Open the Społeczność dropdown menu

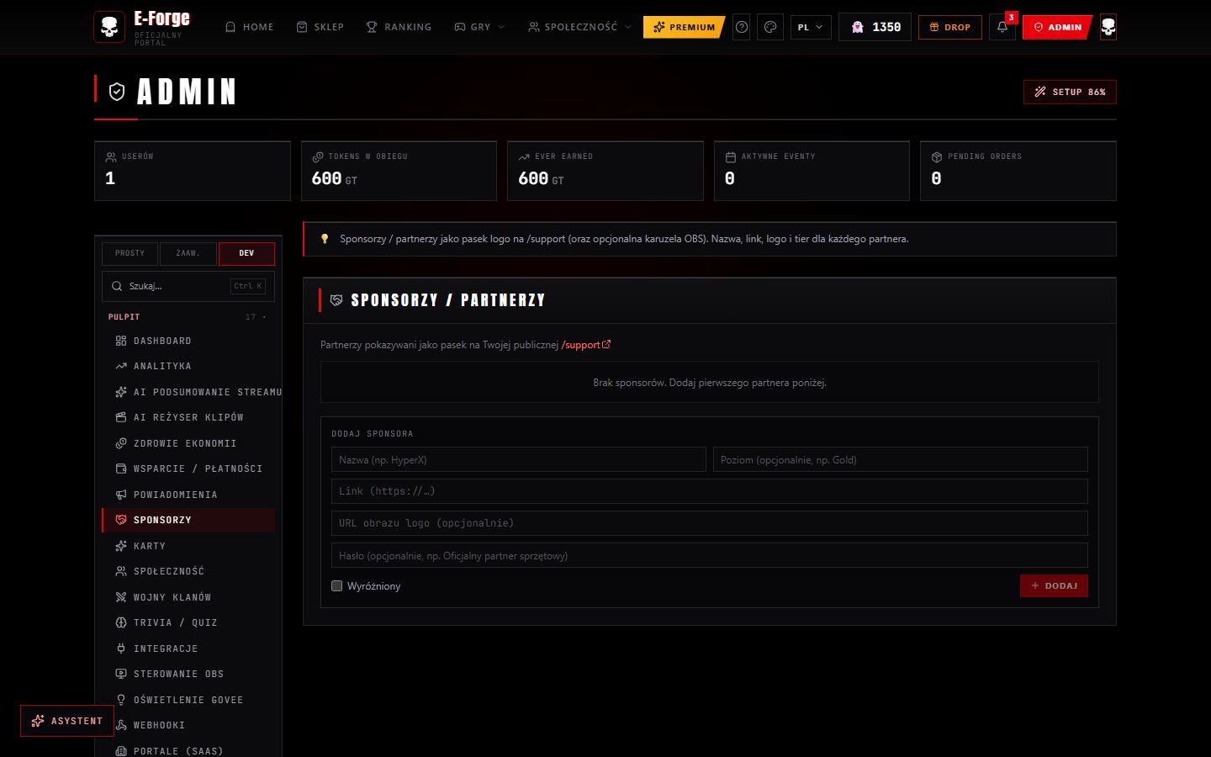pyautogui.click(x=579, y=27)
